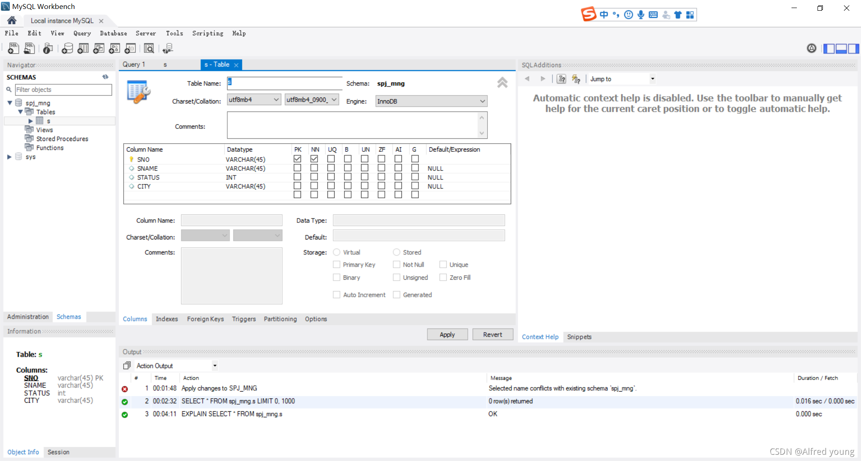
Task: Open Sogou skin shirt icon
Action: click(x=678, y=15)
